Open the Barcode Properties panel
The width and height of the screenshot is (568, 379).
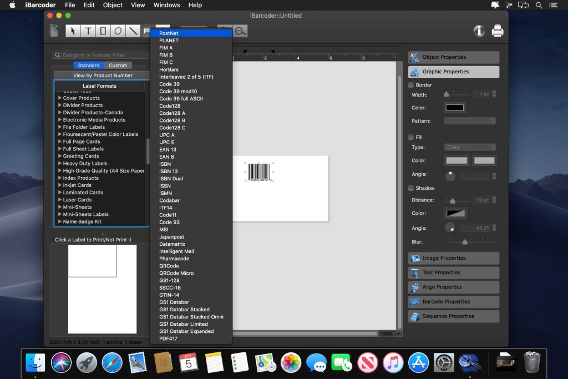pyautogui.click(x=453, y=301)
